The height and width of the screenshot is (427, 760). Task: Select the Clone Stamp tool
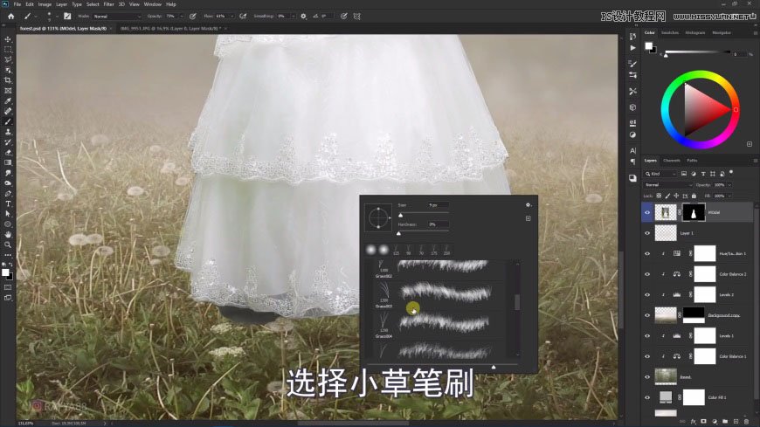point(8,132)
